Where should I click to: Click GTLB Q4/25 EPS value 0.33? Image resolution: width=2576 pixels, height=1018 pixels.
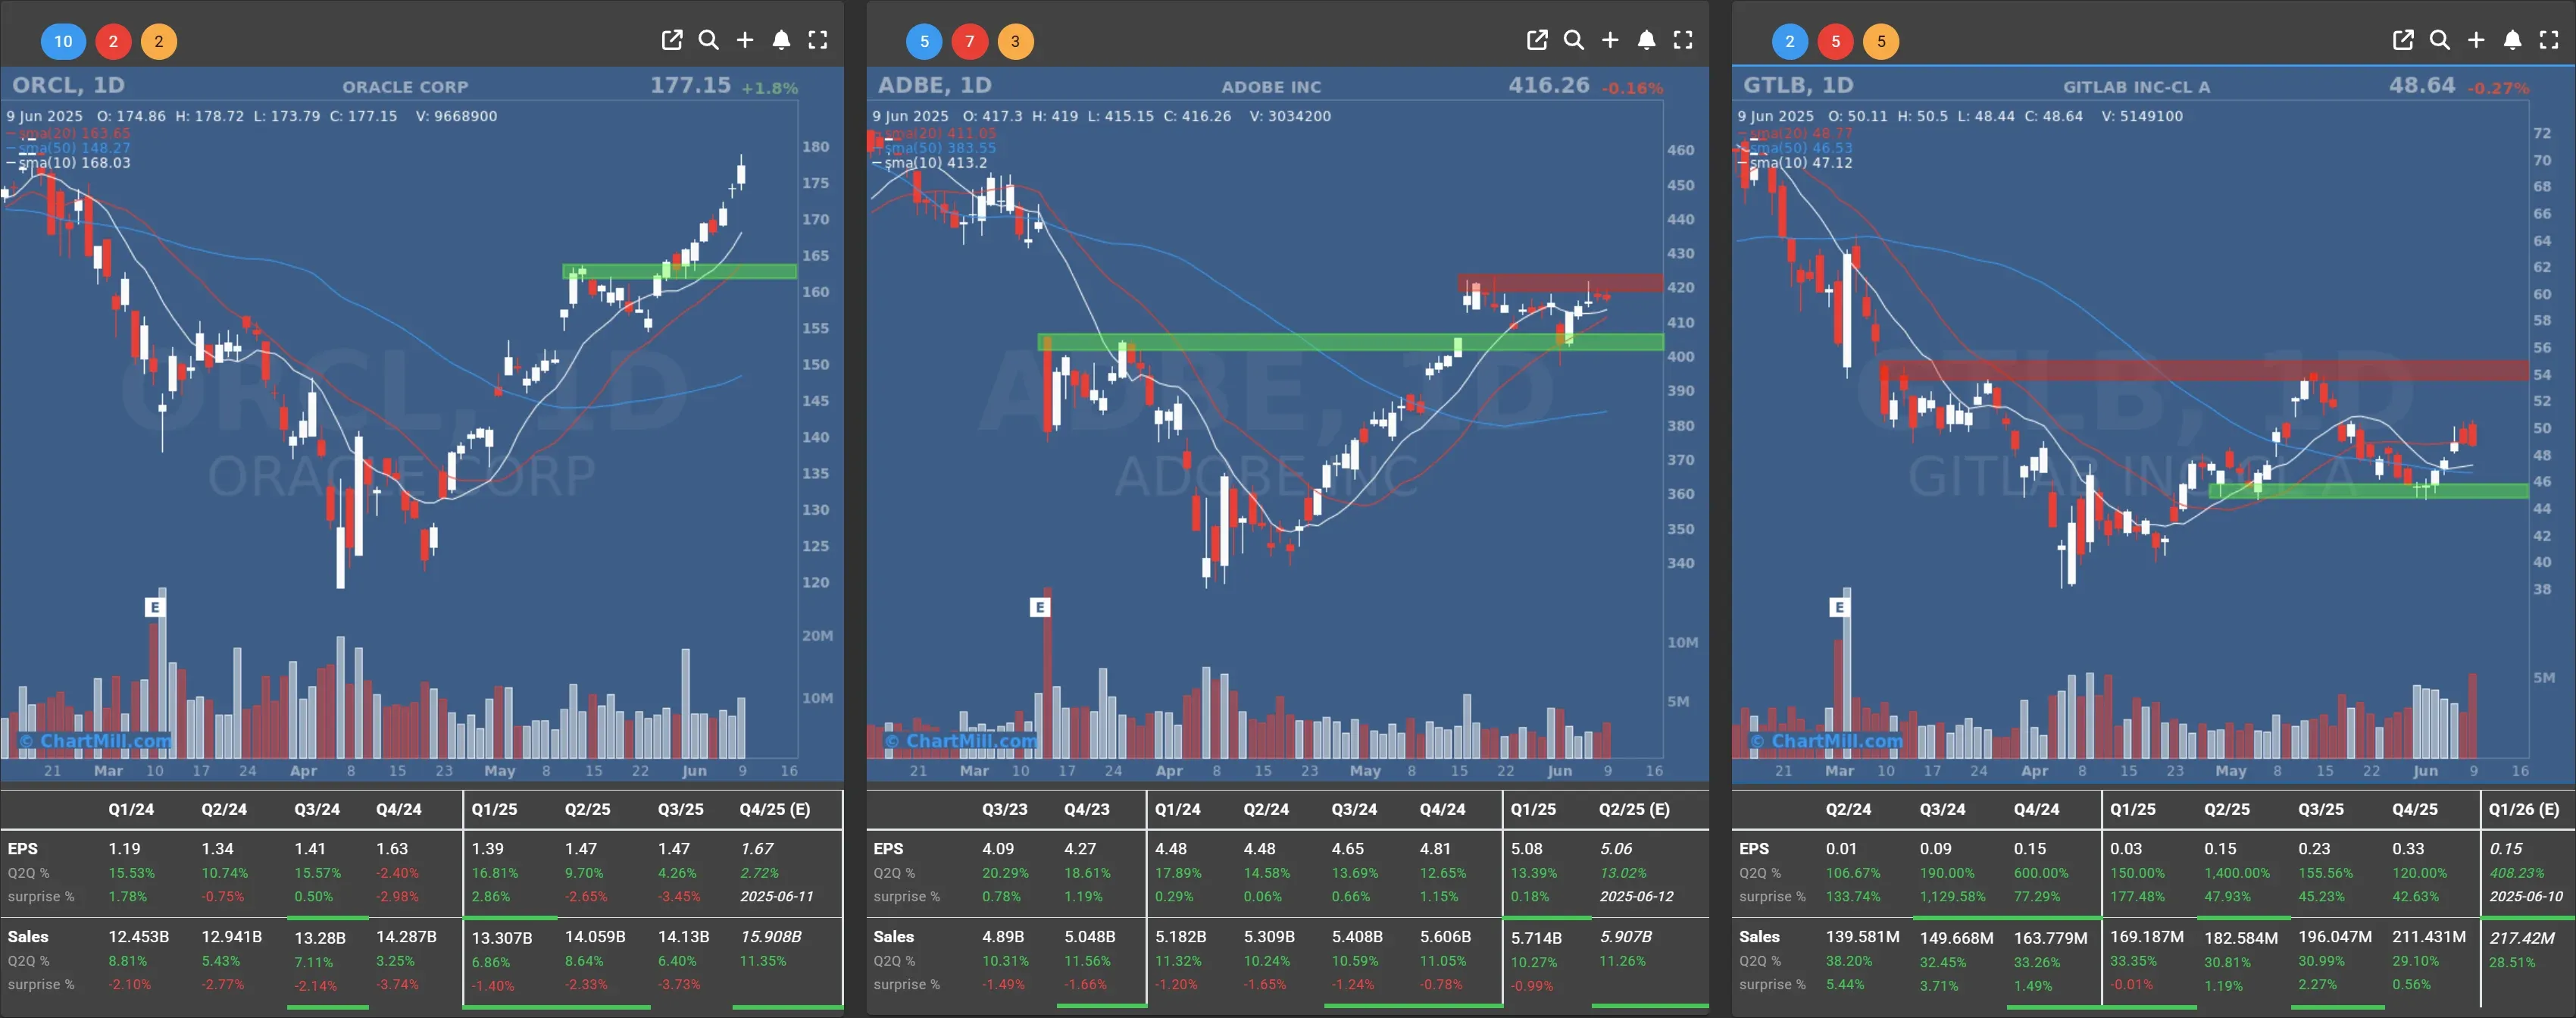pos(2408,848)
